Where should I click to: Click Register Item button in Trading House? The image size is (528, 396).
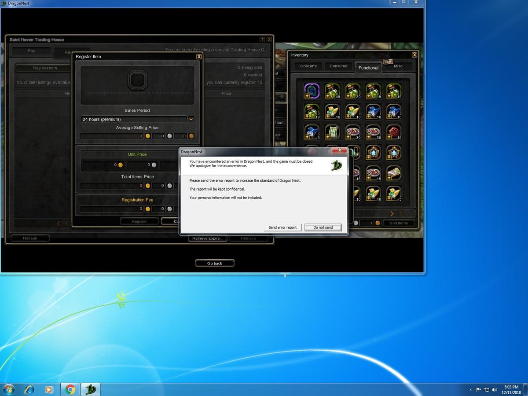(44, 68)
